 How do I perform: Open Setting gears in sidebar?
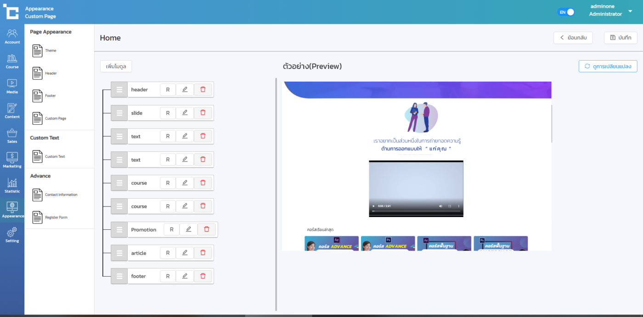coord(12,234)
